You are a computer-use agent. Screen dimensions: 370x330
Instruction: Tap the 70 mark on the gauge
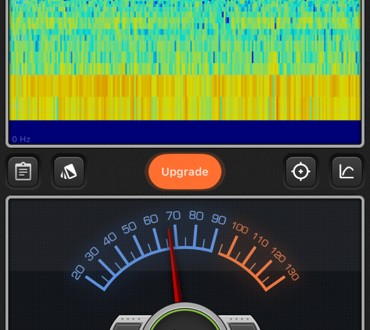click(173, 217)
